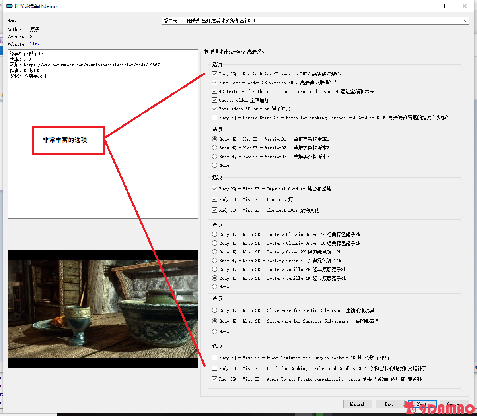The image size is (477, 416).
Task: Disable Ruin Levers addon SE version
Action: (x=215, y=83)
